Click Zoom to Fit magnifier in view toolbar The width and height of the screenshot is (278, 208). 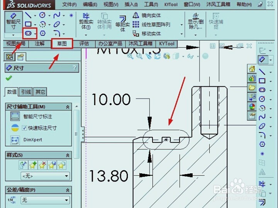tap(131, 56)
